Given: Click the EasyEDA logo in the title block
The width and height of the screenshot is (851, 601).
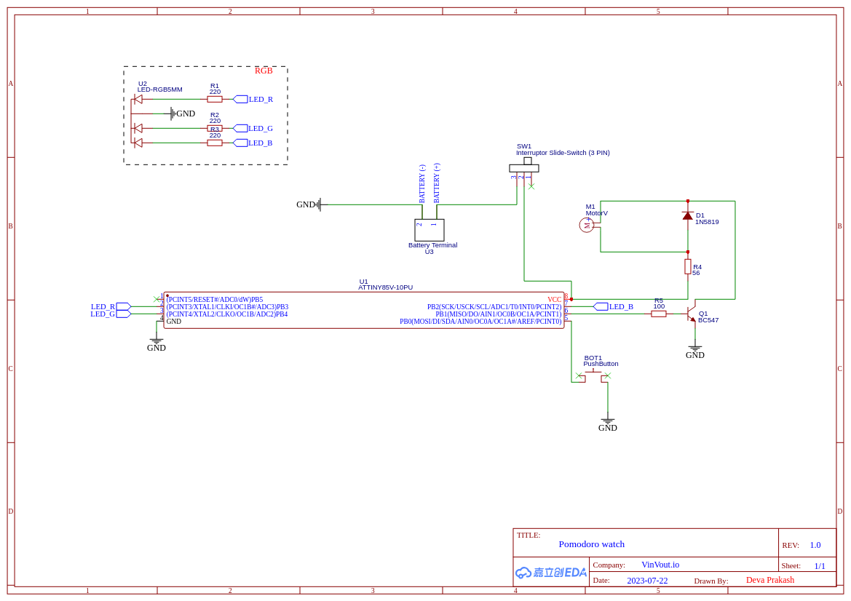Looking at the screenshot, I should (x=550, y=573).
